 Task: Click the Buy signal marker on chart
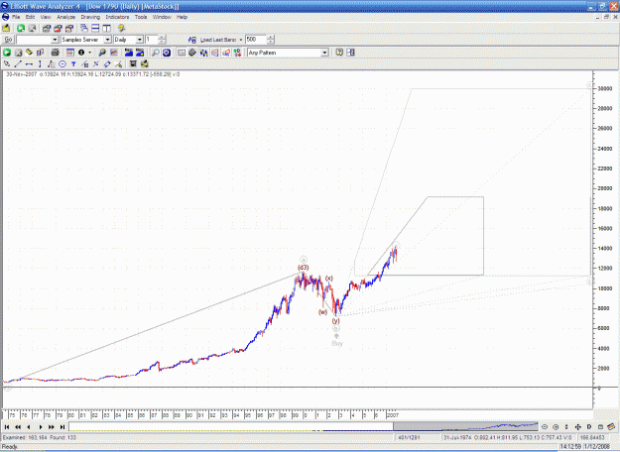(x=337, y=343)
